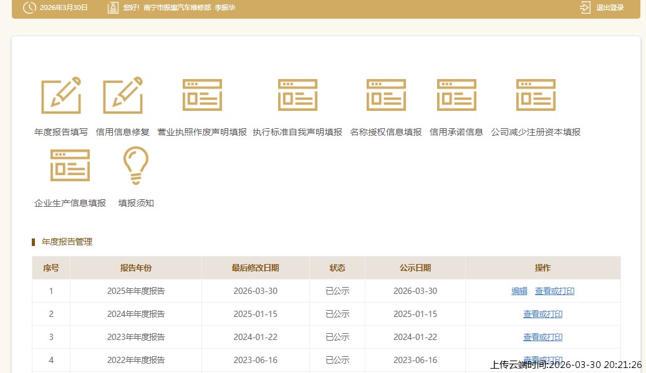Select 名称授权信息填报 icon
The image size is (646, 373).
point(386,95)
